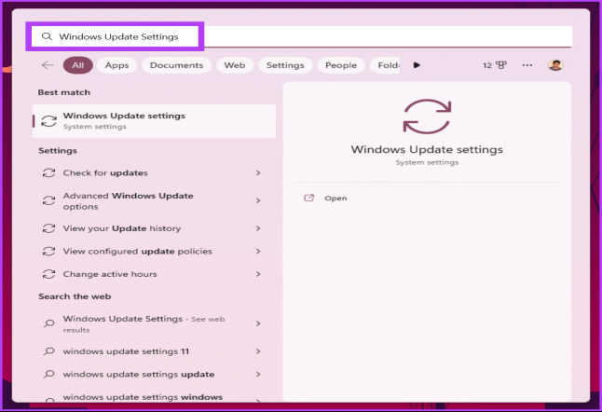Image resolution: width=602 pixels, height=412 pixels.
Task: Show more filter tabs with play arrow
Action: click(417, 65)
